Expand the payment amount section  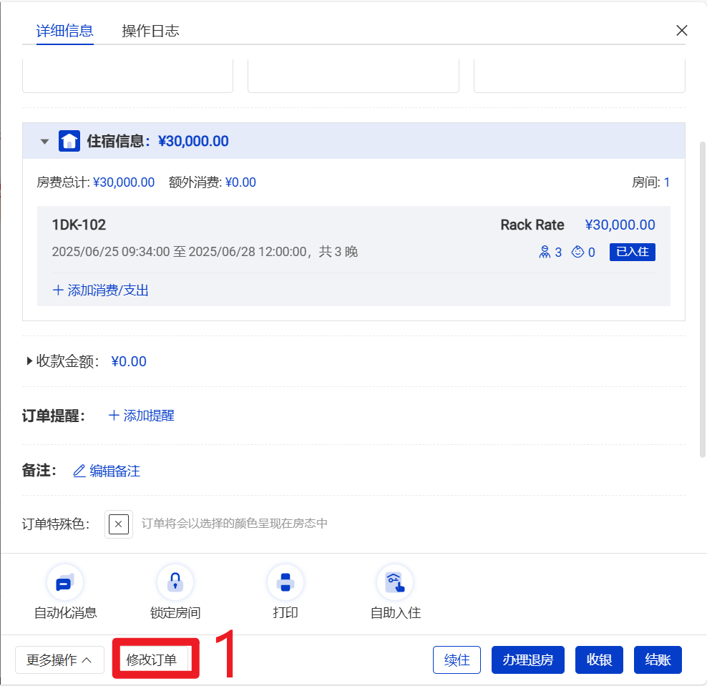(x=29, y=361)
